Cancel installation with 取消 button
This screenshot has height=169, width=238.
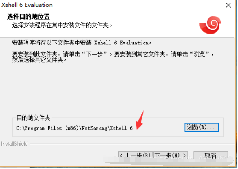click(211, 156)
